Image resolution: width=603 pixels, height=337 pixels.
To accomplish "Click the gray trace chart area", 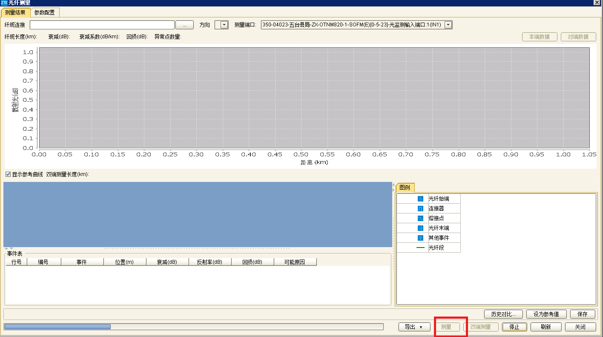I will 314,98.
